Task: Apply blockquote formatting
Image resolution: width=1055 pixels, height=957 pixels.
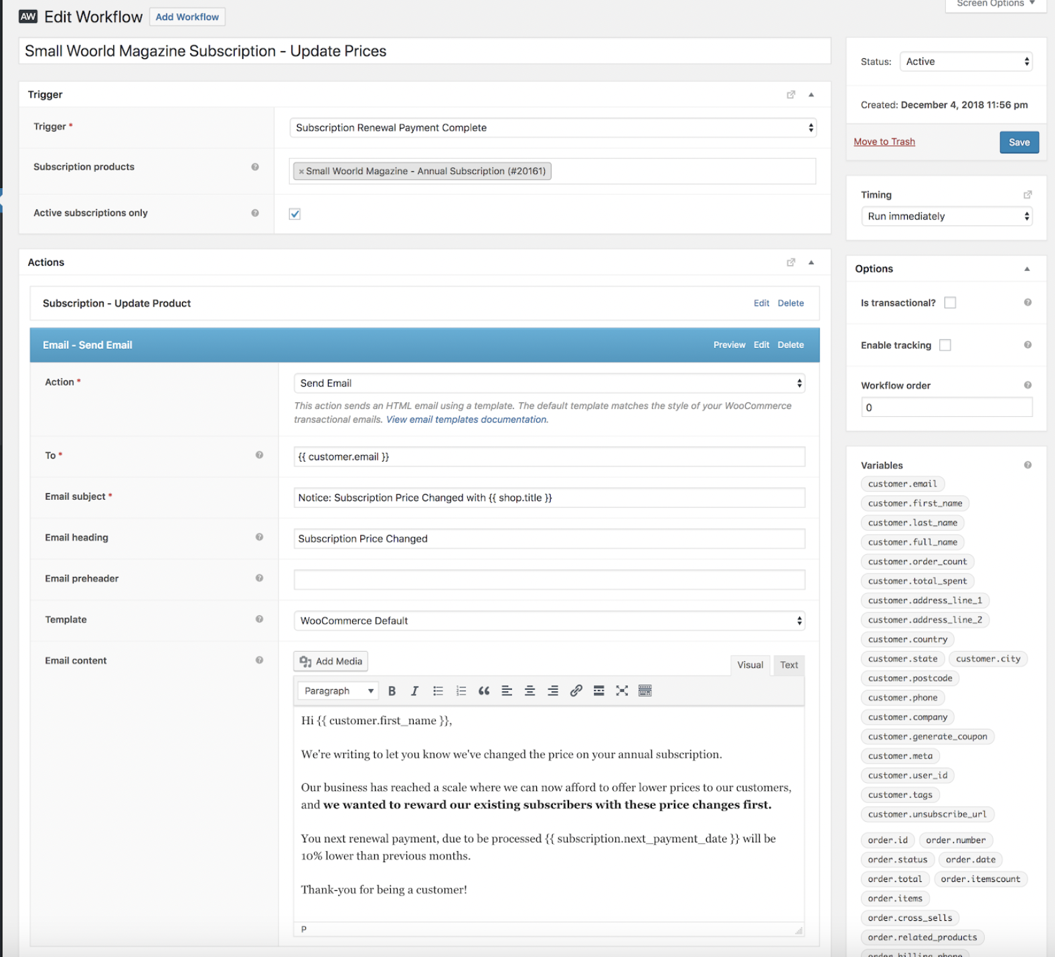Action: pos(484,691)
